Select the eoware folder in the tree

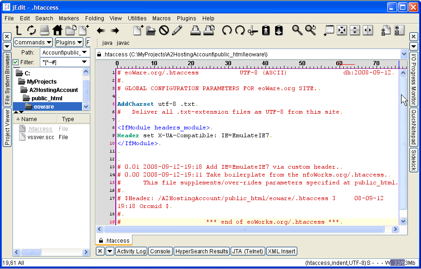pos(44,107)
